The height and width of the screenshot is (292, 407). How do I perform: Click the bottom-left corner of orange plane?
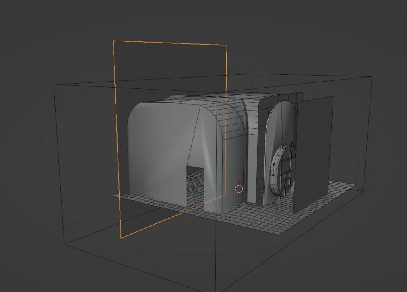tap(121, 238)
